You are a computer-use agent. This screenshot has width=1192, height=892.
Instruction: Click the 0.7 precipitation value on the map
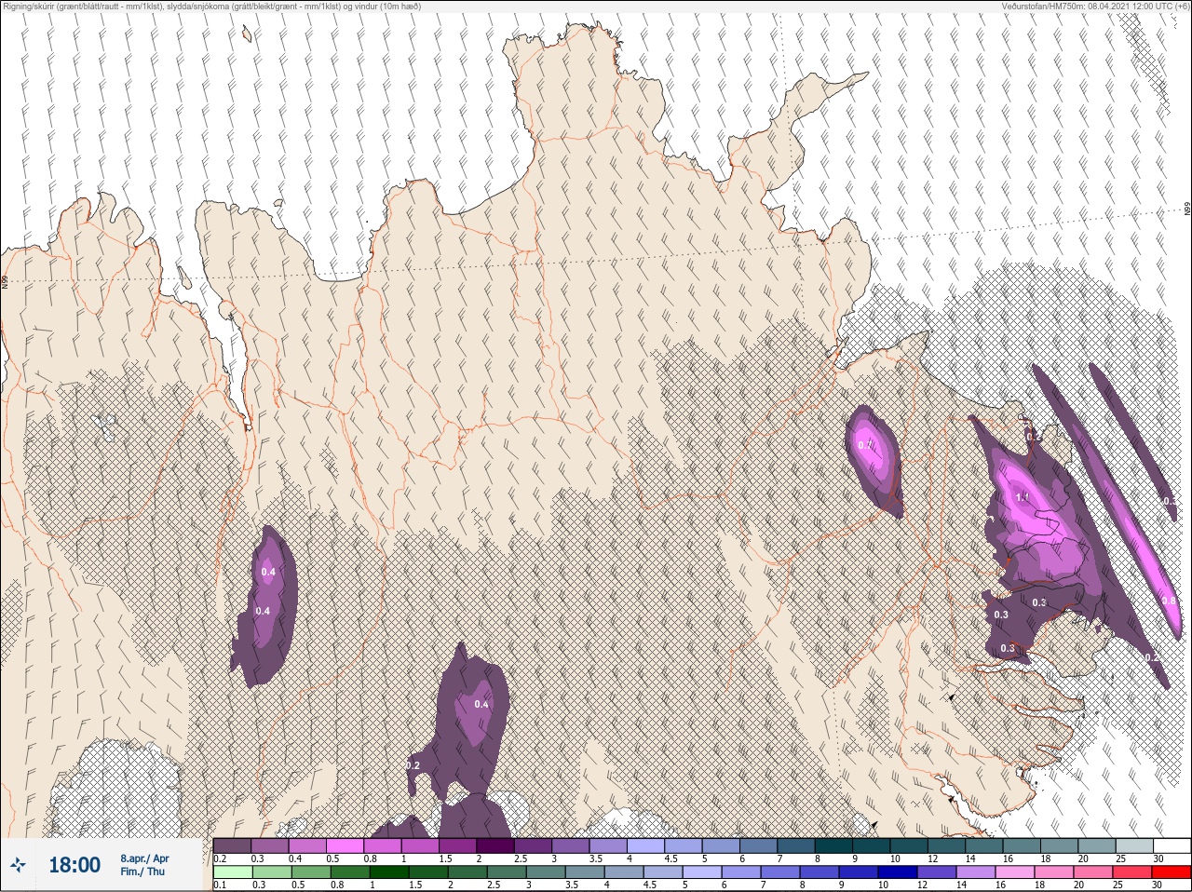(865, 445)
